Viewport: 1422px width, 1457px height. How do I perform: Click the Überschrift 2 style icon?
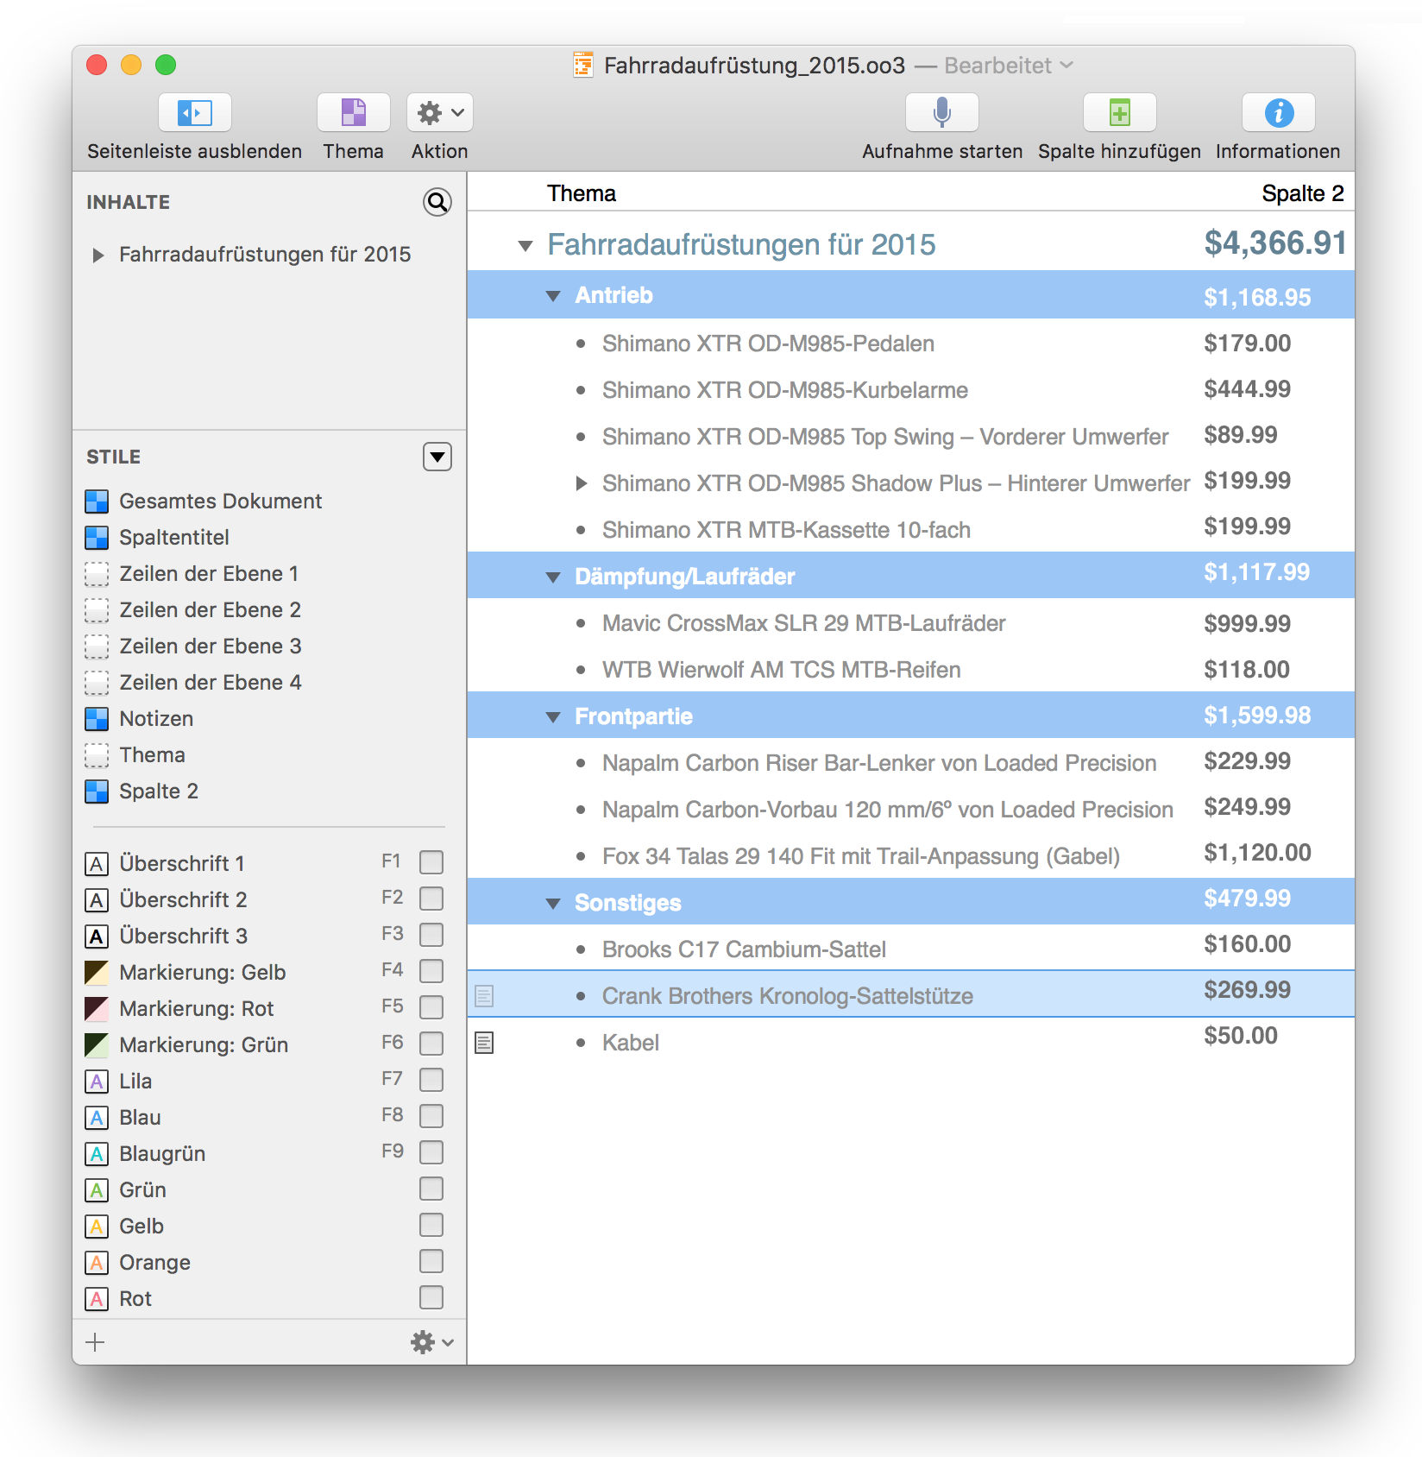coord(97,900)
